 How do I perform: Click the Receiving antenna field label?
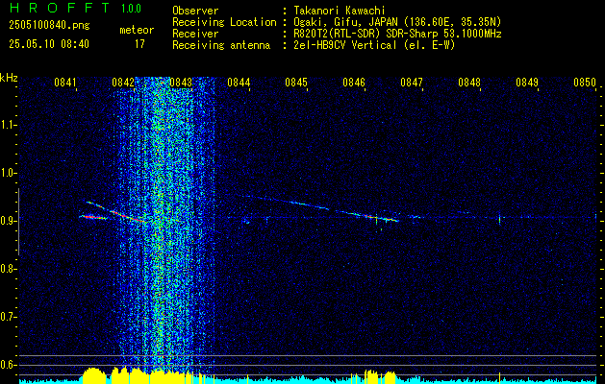pos(221,45)
